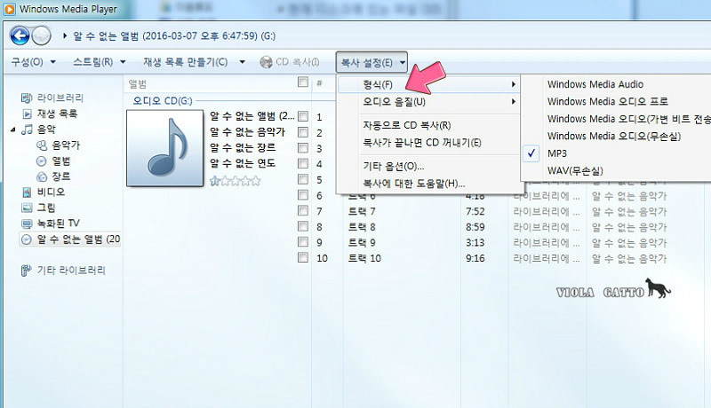Click the 그림 pictures icon
711x408 pixels.
point(28,208)
